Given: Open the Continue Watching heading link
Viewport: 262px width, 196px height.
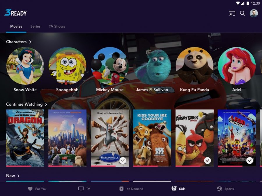Looking at the screenshot, I should click(x=24, y=104).
